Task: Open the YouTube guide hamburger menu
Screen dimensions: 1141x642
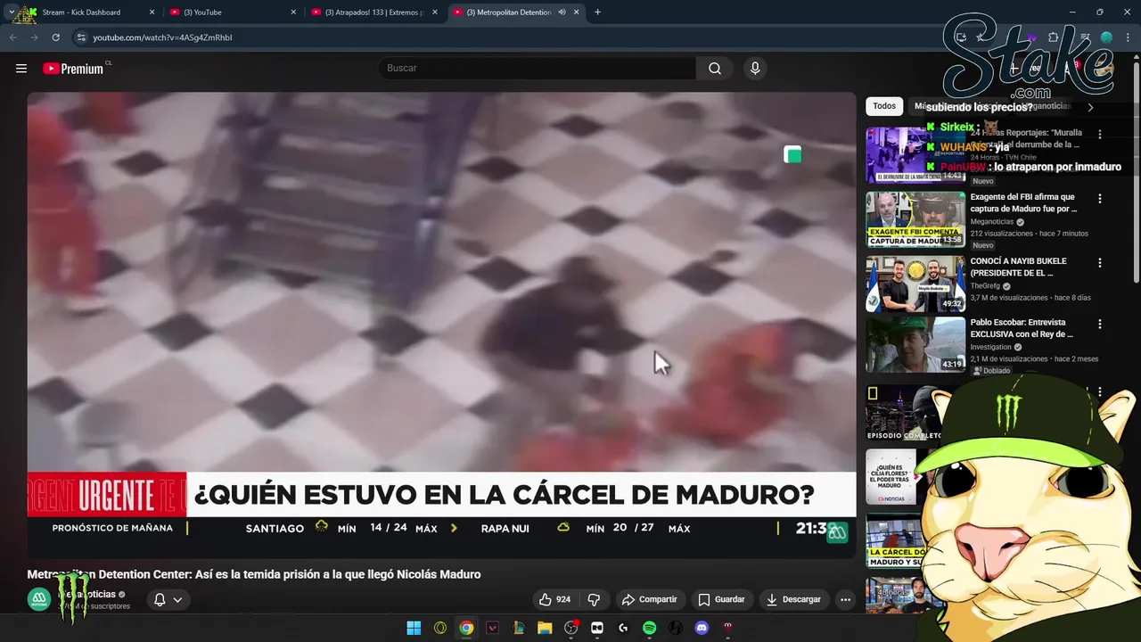Action: [21, 69]
